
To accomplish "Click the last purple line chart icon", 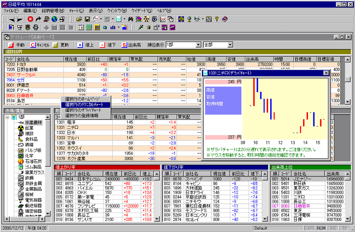I will 173,28.
